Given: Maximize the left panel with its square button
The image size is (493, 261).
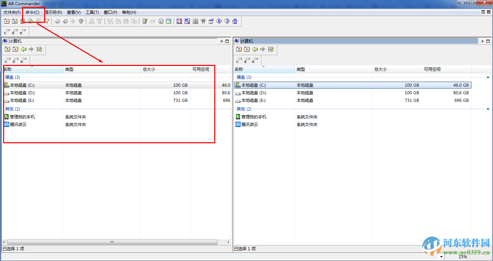Looking at the screenshot, I should point(227,41).
